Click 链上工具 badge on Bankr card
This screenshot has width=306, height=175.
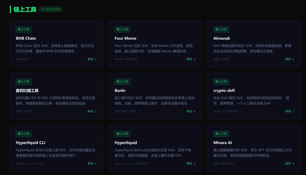point(122,82)
